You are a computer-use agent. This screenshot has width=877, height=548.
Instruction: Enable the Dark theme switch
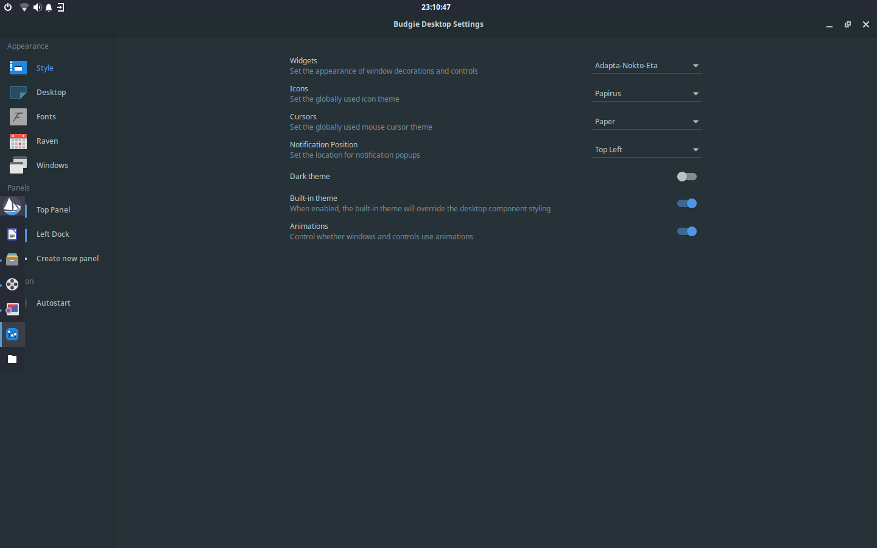686,177
